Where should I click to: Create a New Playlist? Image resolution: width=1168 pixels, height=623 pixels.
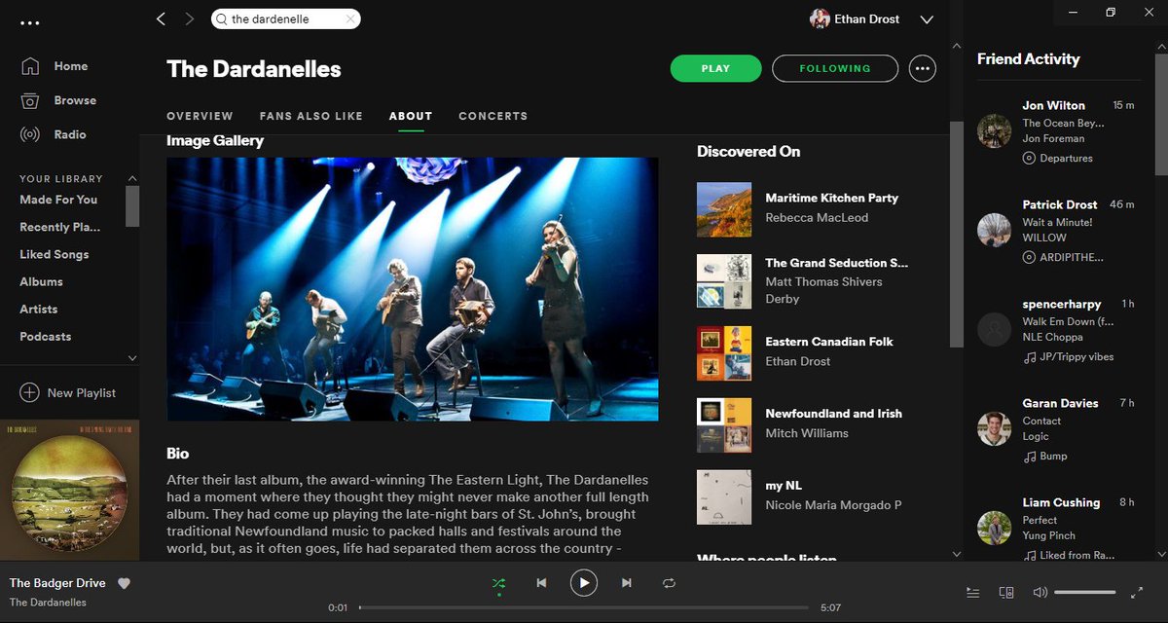(x=70, y=392)
